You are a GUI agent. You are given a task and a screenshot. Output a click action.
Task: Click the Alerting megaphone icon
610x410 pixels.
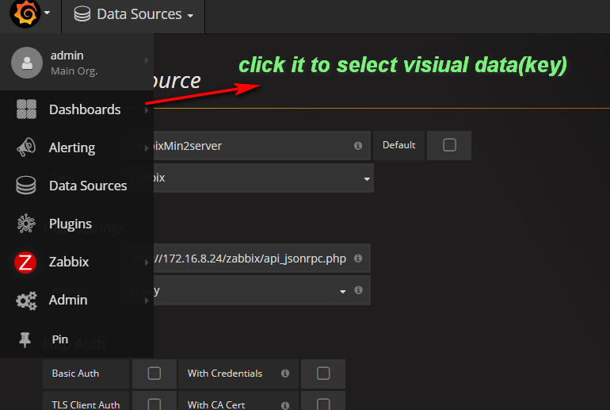click(x=26, y=148)
